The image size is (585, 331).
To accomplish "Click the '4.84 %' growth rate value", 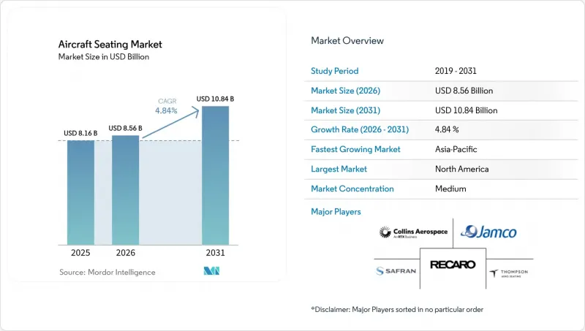I will [447, 130].
